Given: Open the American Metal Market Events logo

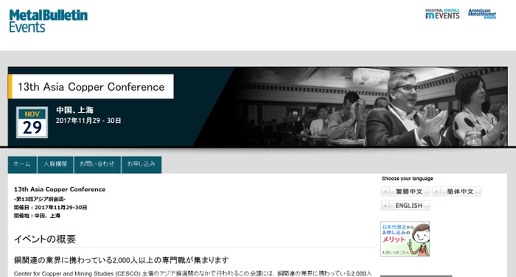Looking at the screenshot, I should [482, 14].
